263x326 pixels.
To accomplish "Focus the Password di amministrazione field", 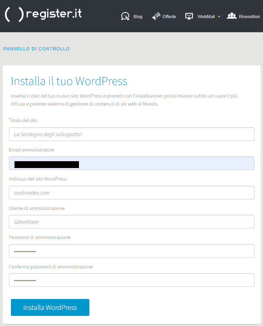I will pos(131,251).
